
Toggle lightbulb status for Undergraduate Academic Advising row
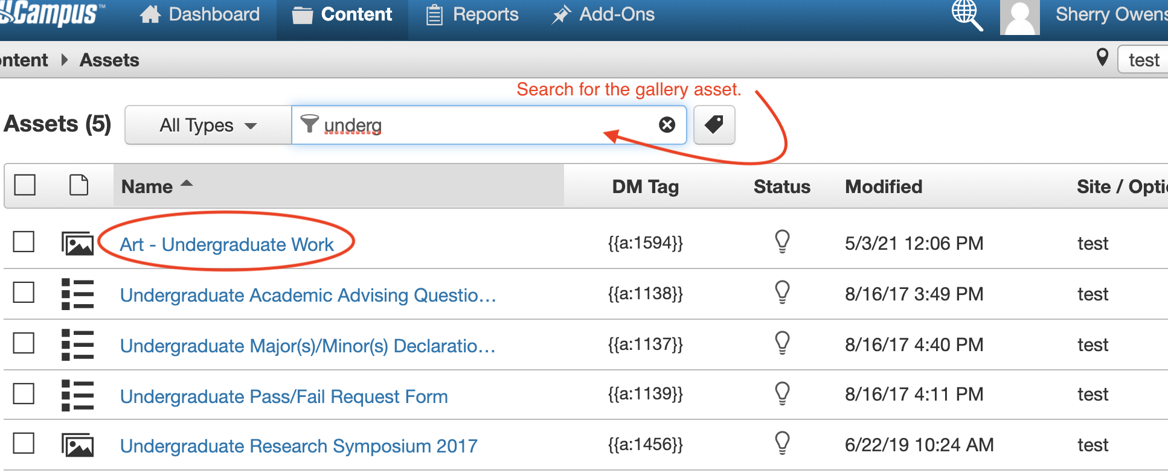[782, 293]
